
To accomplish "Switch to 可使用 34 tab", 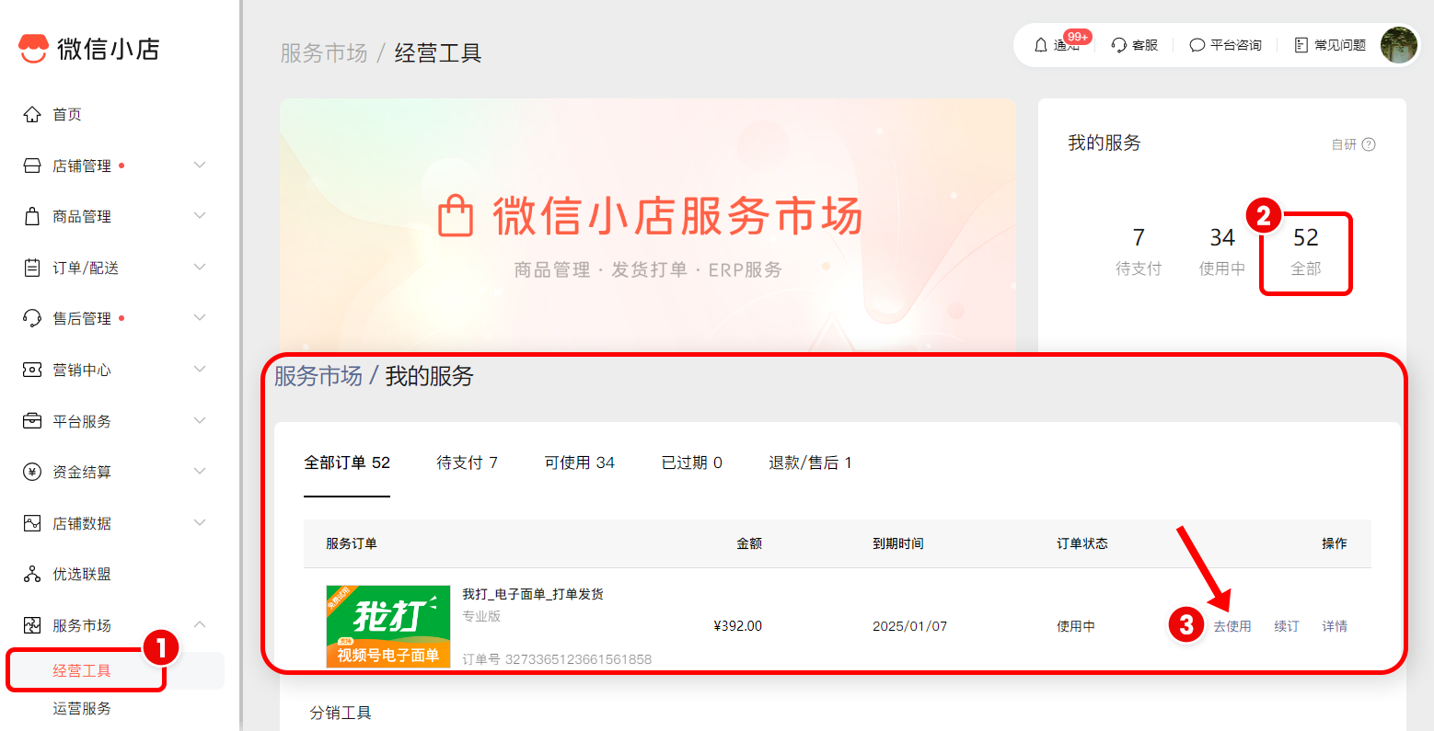I will click(x=579, y=463).
